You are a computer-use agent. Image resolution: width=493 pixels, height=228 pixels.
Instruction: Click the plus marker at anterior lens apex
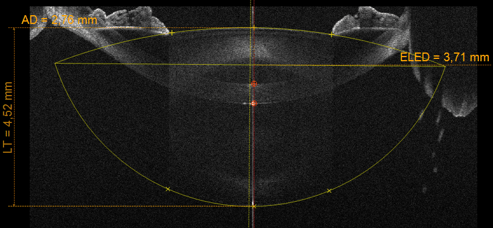[254, 28]
